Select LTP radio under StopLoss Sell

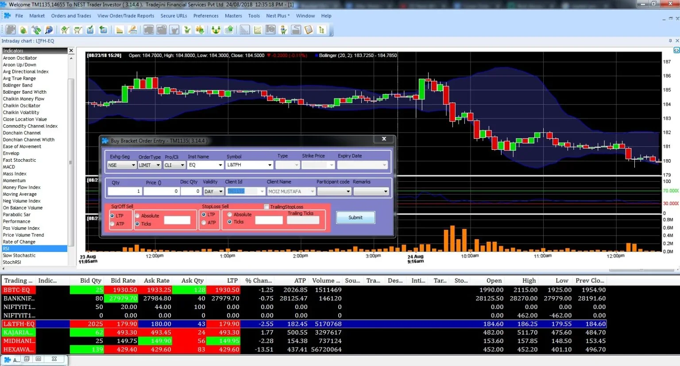204,214
